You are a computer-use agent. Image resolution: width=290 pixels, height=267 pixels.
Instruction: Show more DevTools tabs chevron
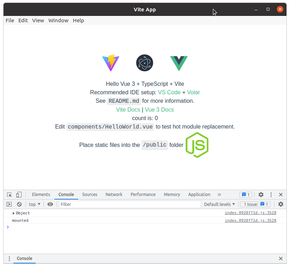[219, 195]
